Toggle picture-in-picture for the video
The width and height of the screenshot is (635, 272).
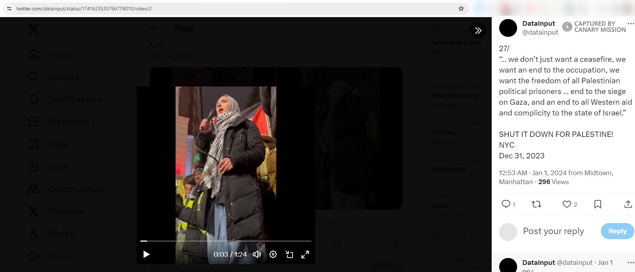point(289,254)
